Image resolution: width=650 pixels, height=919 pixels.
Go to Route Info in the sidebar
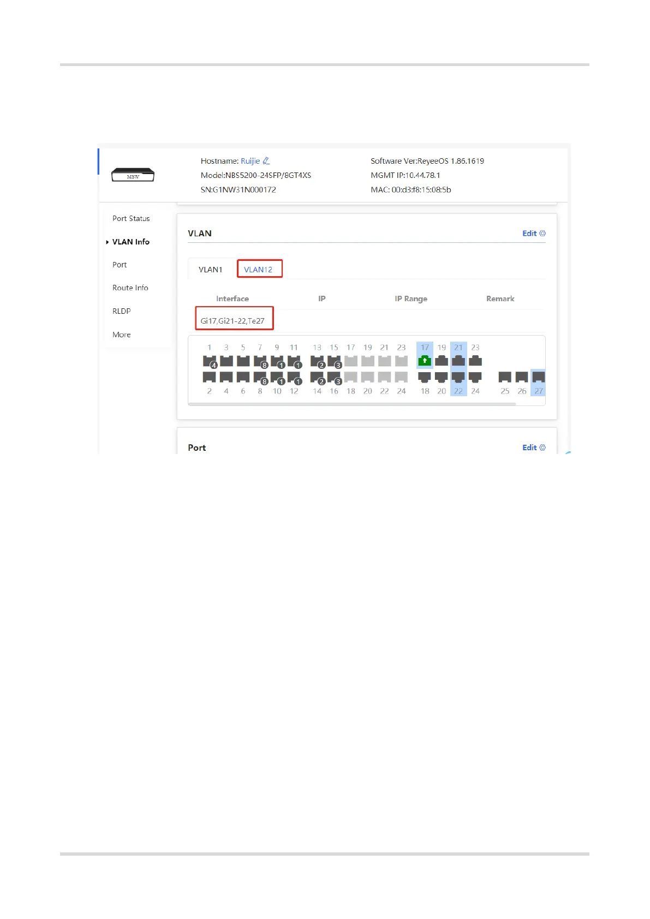pos(130,288)
